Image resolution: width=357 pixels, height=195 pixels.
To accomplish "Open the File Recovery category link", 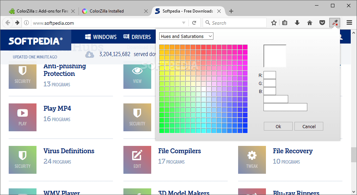I will pyautogui.click(x=293, y=151).
